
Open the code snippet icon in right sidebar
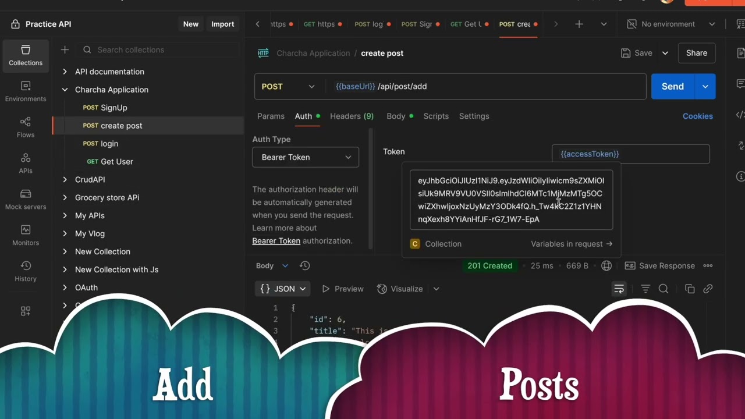pos(740,115)
